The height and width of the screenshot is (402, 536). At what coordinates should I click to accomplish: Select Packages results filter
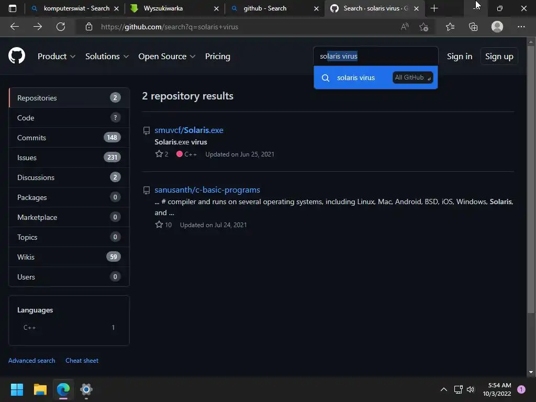pyautogui.click(x=69, y=197)
